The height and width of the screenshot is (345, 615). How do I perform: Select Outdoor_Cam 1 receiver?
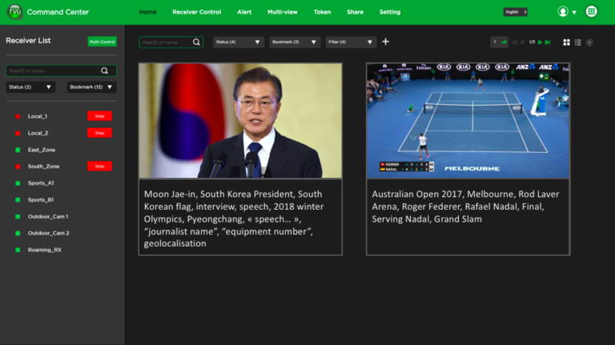pos(48,216)
